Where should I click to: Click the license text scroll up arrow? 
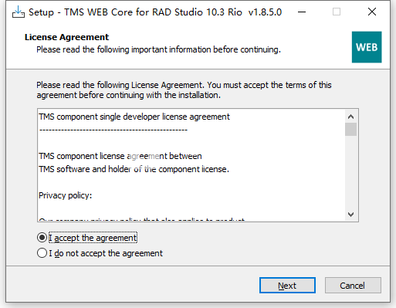pyautogui.click(x=350, y=117)
